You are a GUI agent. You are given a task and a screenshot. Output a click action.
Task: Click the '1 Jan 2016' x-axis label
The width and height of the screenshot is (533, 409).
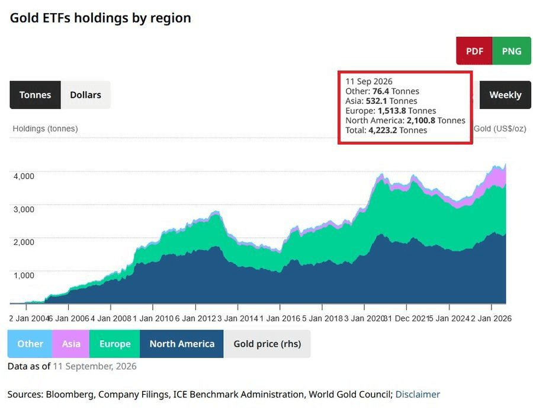(280, 318)
